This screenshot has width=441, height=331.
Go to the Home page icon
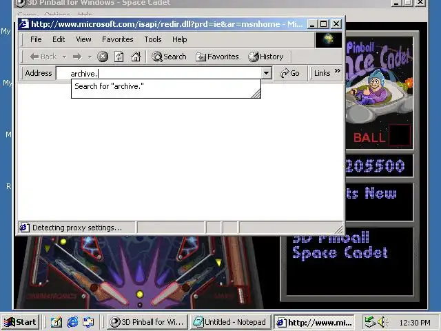click(136, 57)
